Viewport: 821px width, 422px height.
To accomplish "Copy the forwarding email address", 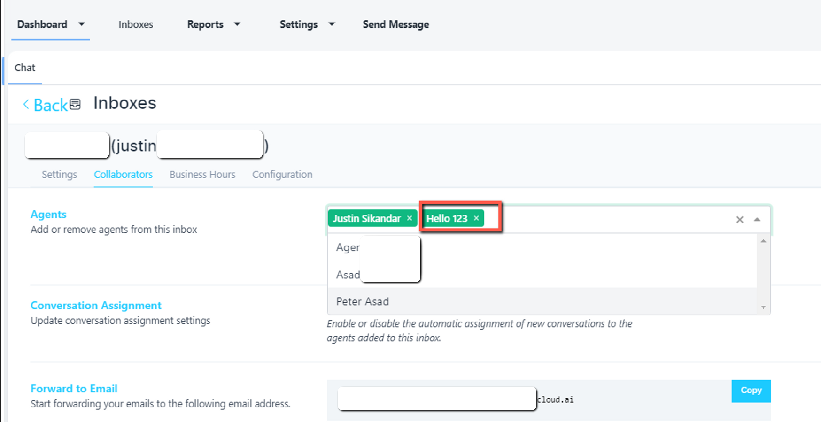I will [751, 391].
